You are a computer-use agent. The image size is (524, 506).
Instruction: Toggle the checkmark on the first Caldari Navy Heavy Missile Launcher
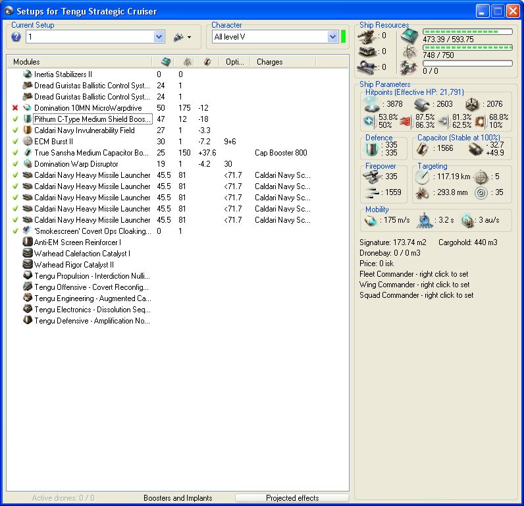[x=15, y=175]
